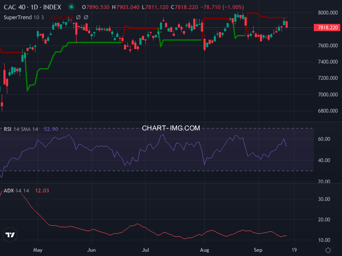342x256 pixels.
Task: Click the ADX value 12.03
Action: tap(41, 190)
